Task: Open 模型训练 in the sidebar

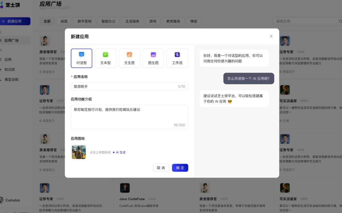Action: (11, 79)
